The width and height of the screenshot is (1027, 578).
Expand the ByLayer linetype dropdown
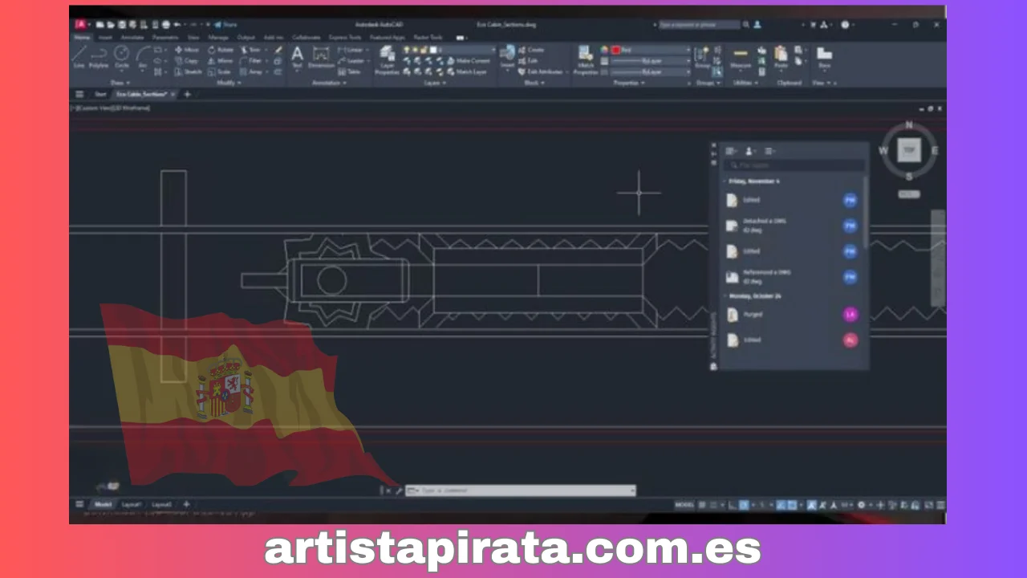[688, 61]
